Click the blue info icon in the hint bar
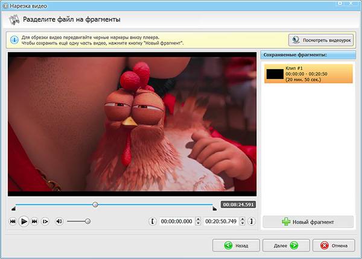Image resolution: width=362 pixels, height=259 pixels. [14, 40]
